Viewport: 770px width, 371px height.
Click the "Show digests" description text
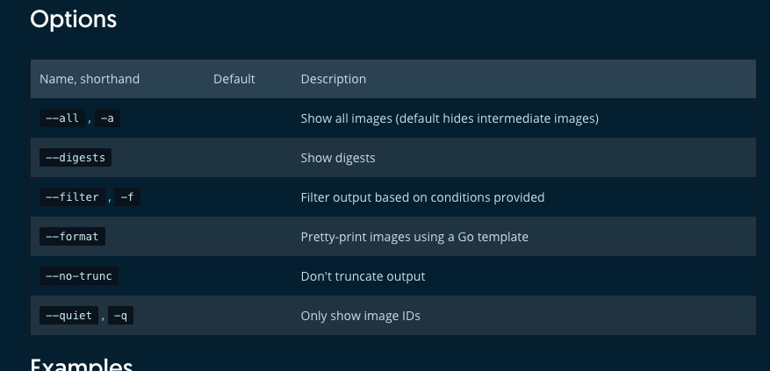(337, 158)
